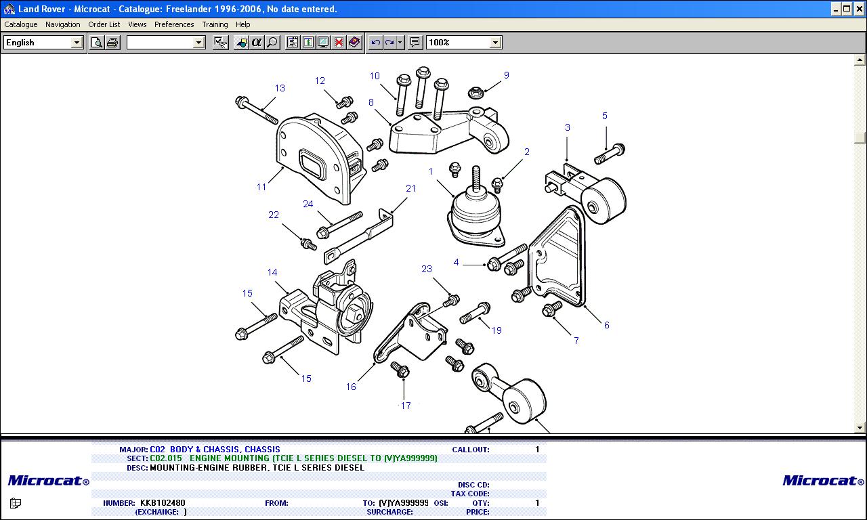
Task: Click the red X toolbar icon
Action: [339, 43]
